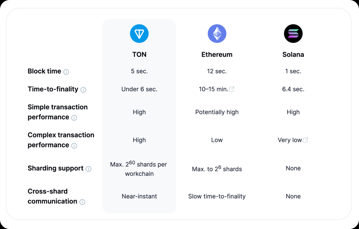Click the TON logo icon
359x229 pixels.
coord(139,33)
